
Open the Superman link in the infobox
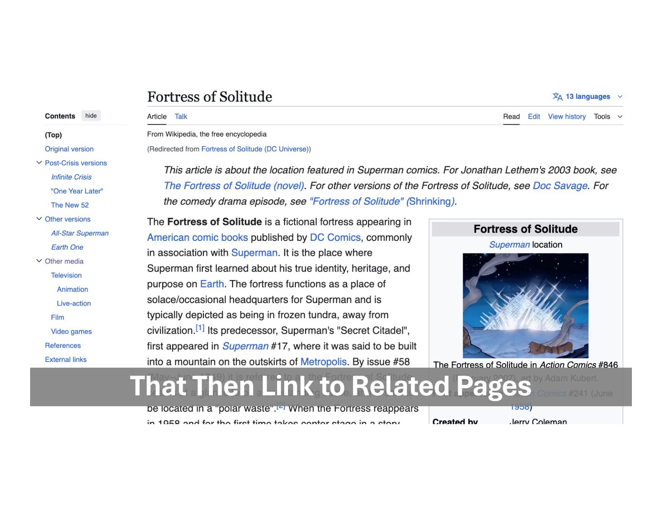point(509,245)
